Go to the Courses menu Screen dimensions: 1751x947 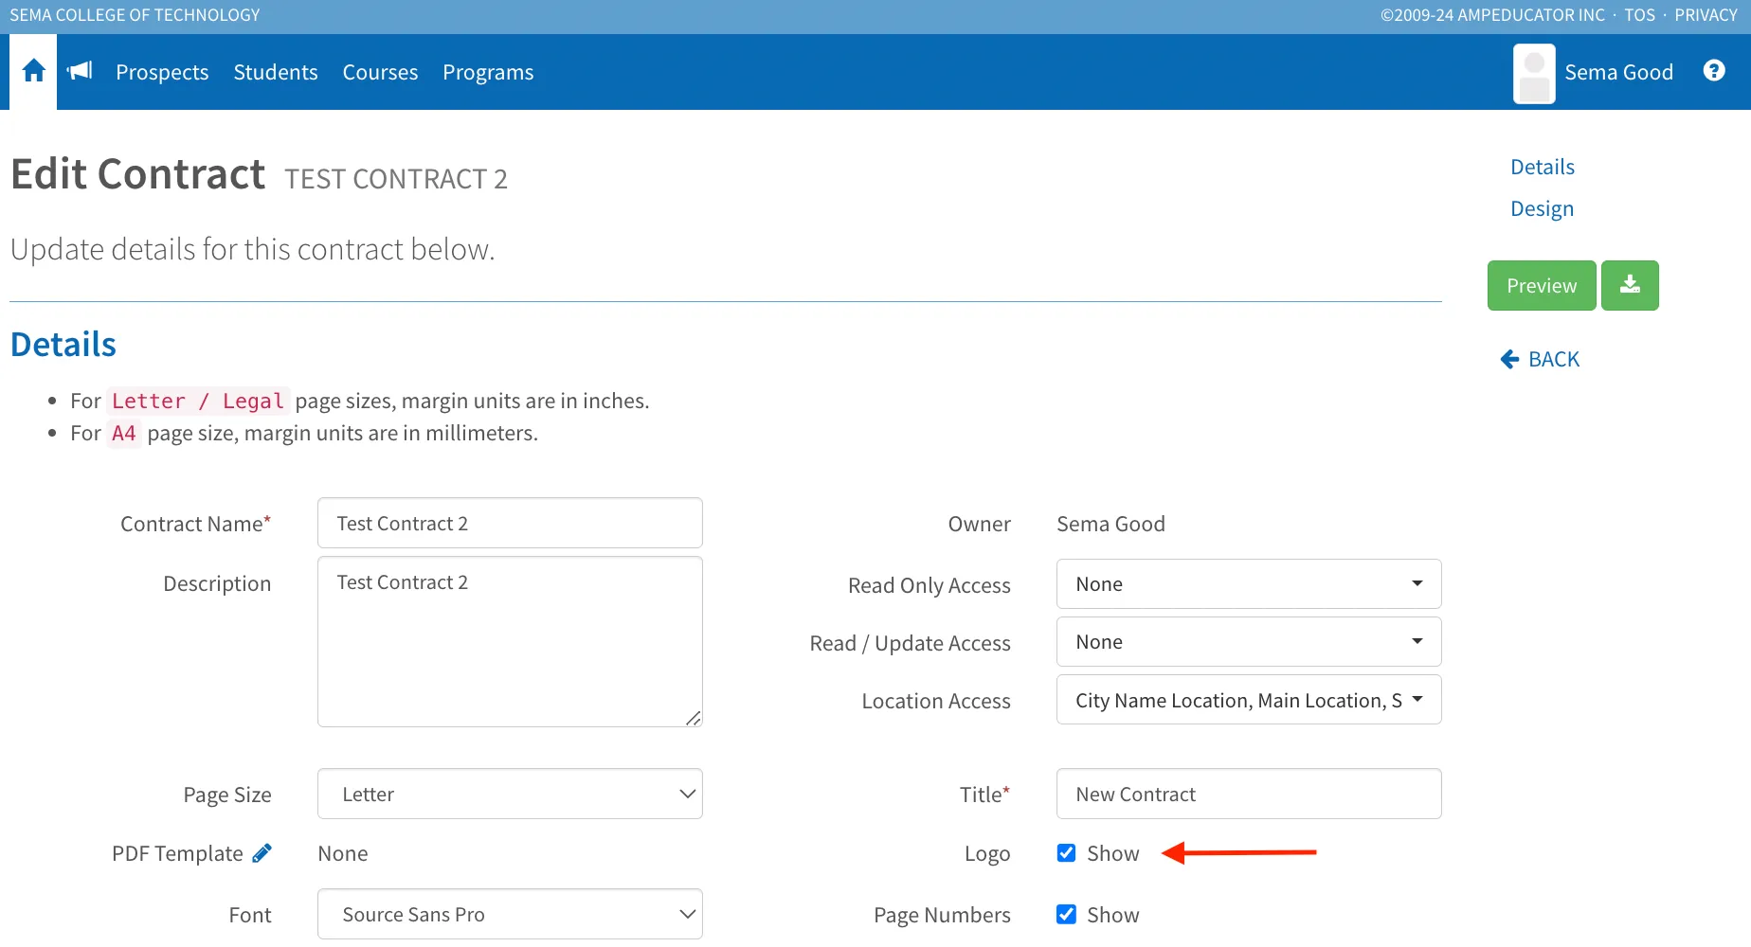click(x=380, y=72)
